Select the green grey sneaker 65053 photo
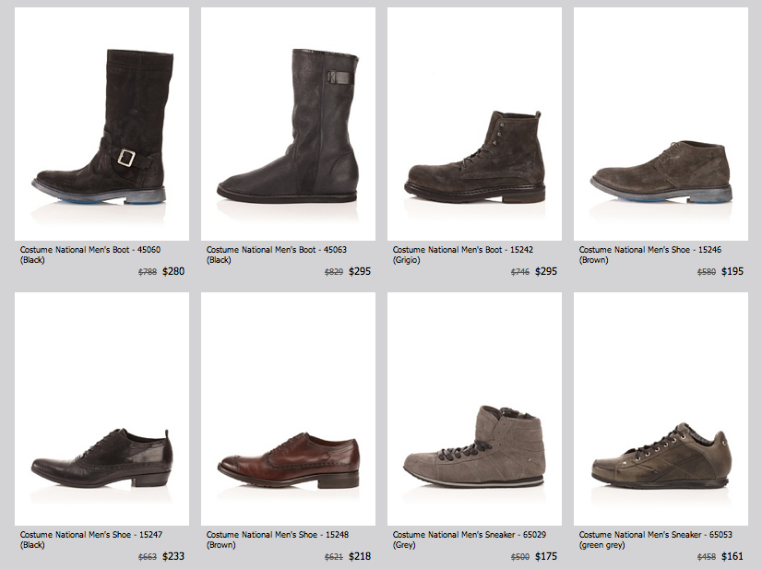The height and width of the screenshot is (569, 762). [661, 409]
